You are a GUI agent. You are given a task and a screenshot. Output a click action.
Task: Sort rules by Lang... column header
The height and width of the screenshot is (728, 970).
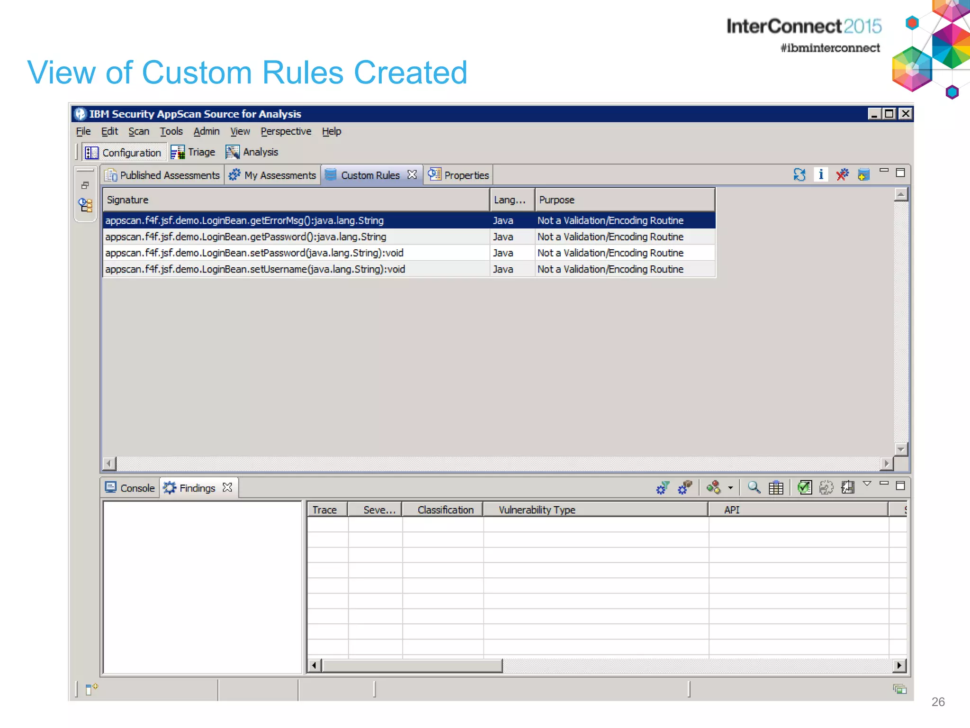coord(512,200)
